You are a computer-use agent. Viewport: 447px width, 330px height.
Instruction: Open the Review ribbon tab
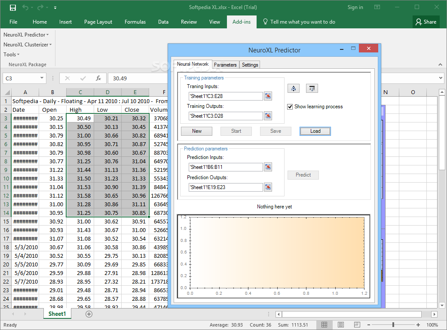(189, 21)
